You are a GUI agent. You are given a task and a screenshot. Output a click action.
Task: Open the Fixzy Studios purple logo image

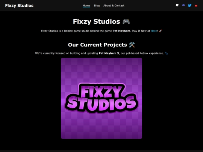[x=101, y=98]
